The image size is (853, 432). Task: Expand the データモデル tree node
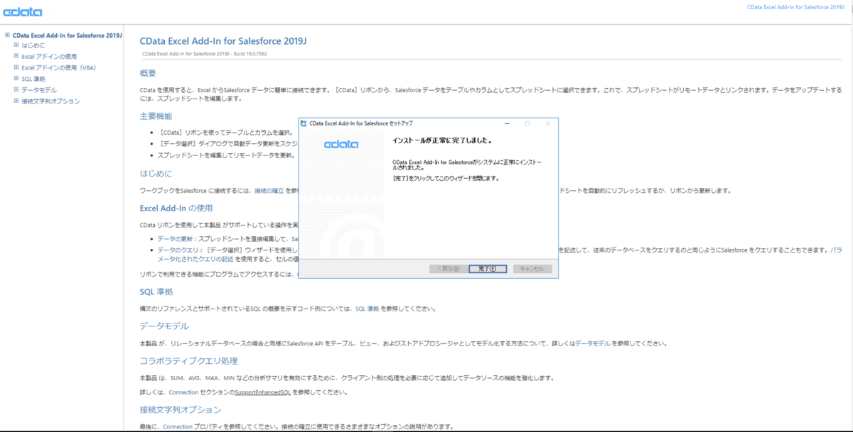pos(16,89)
